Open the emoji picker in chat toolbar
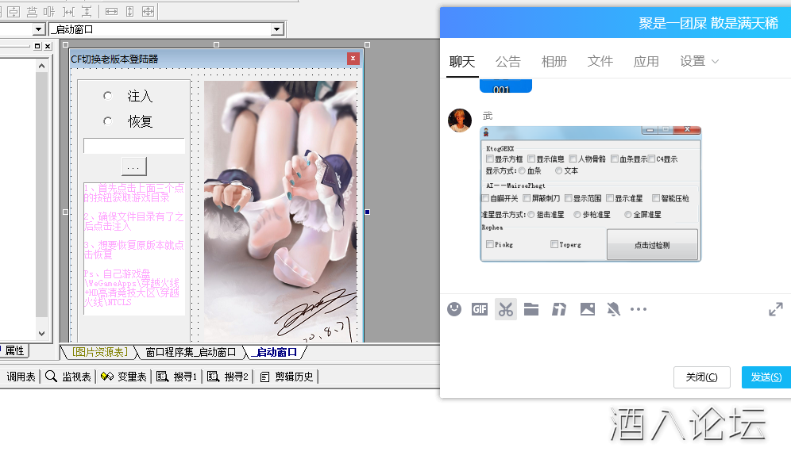Screen dimensions: 791x459 coord(453,309)
